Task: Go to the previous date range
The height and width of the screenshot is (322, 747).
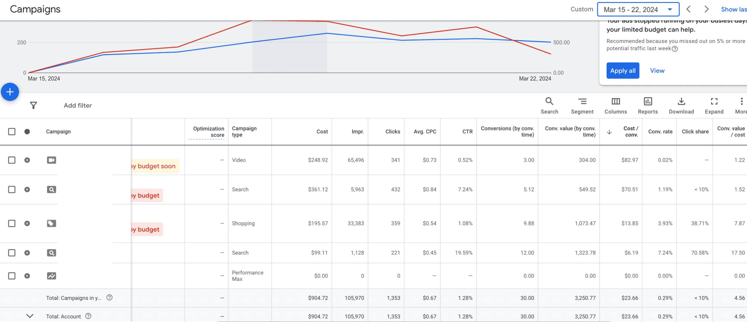Action: pos(688,9)
